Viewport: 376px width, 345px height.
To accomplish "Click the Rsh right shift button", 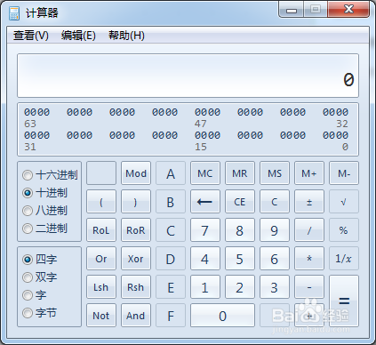I will [136, 287].
